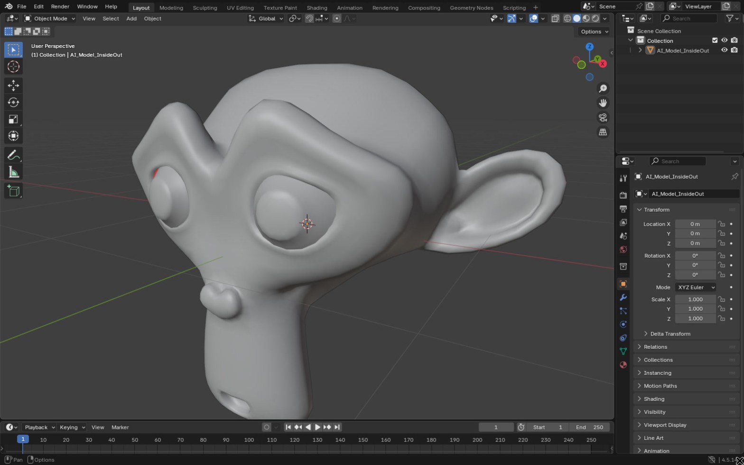The height and width of the screenshot is (465, 744).
Task: Select the Add Cube tool
Action: tap(13, 191)
